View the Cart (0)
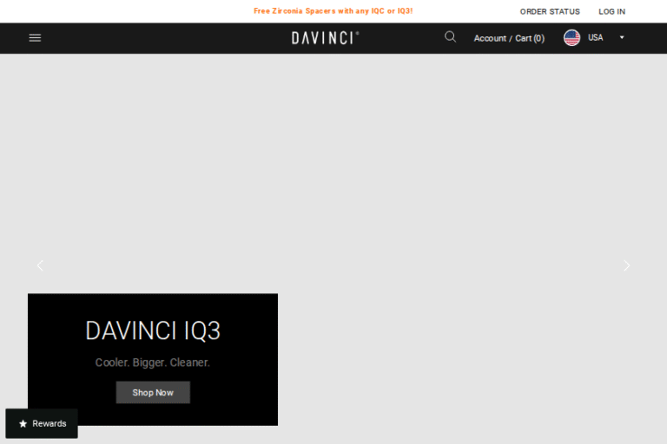Image resolution: width=667 pixels, height=444 pixels. [530, 38]
